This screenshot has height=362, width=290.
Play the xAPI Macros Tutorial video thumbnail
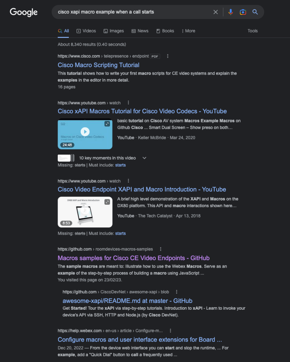(x=85, y=132)
